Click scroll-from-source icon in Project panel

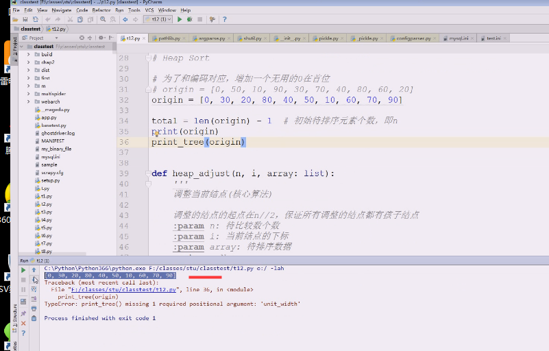point(82,38)
